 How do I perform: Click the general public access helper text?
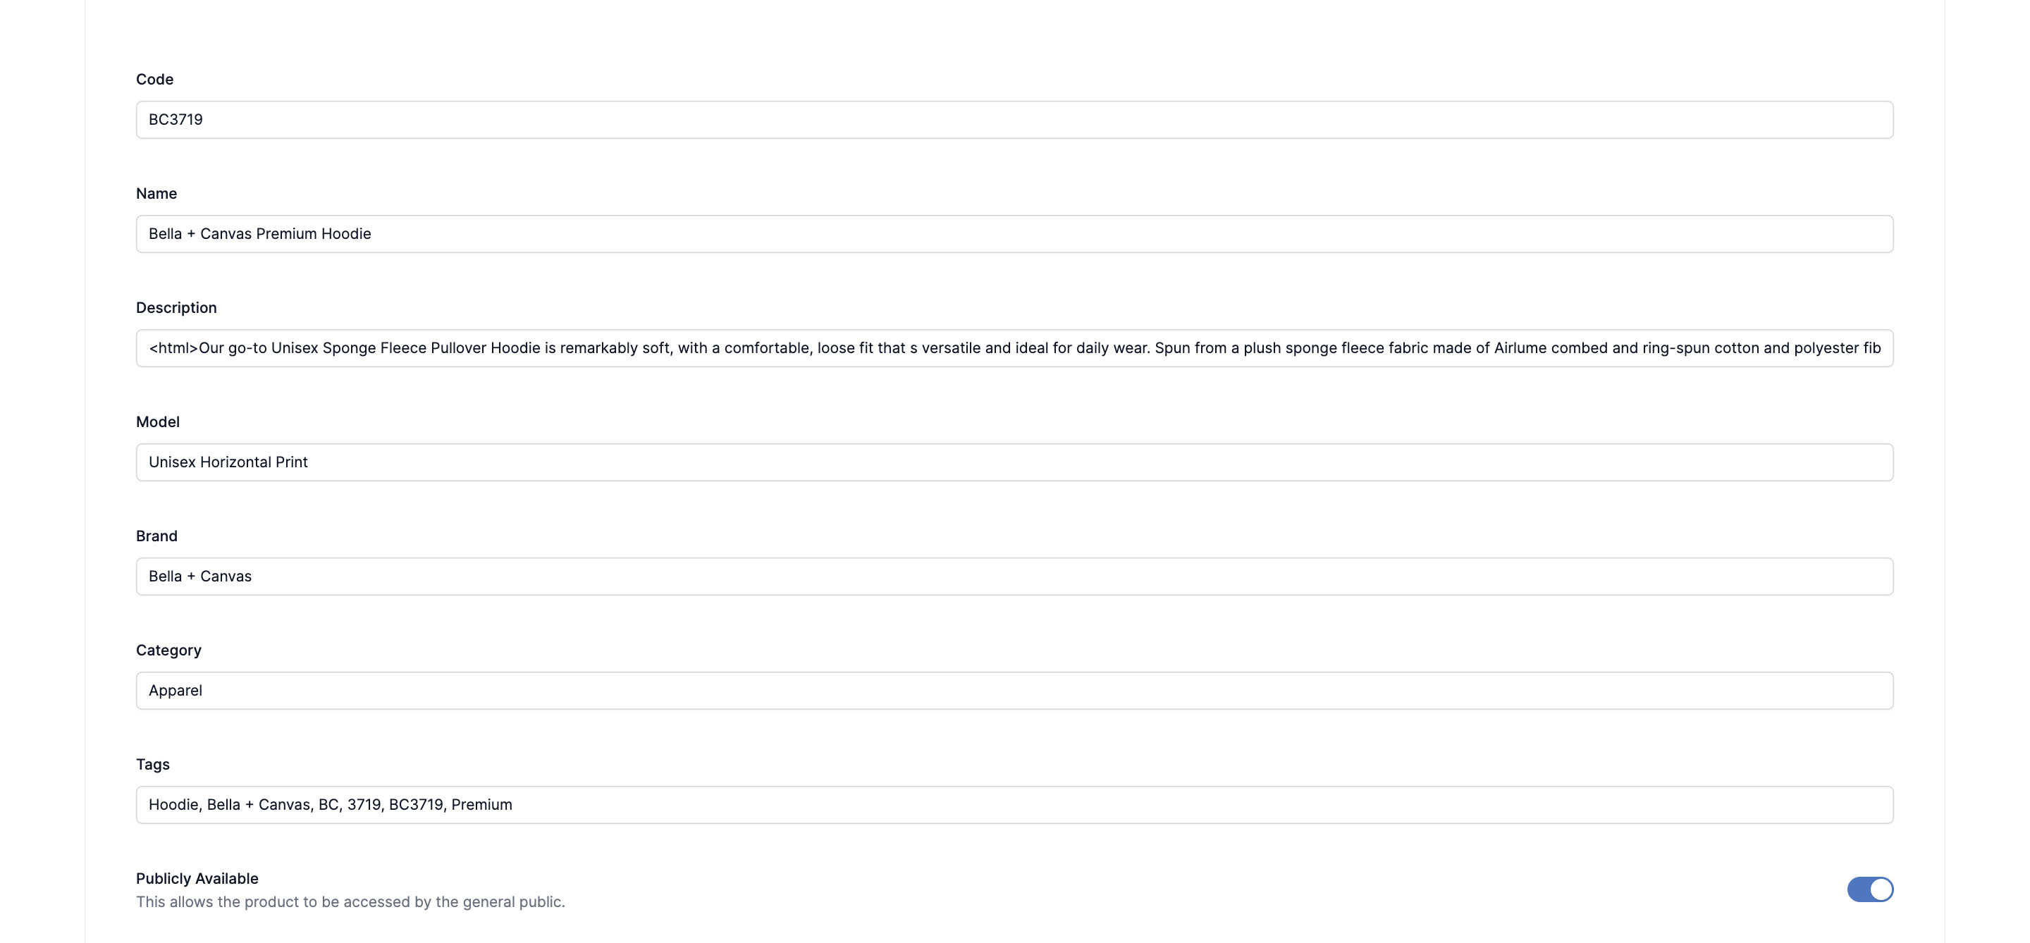350,902
